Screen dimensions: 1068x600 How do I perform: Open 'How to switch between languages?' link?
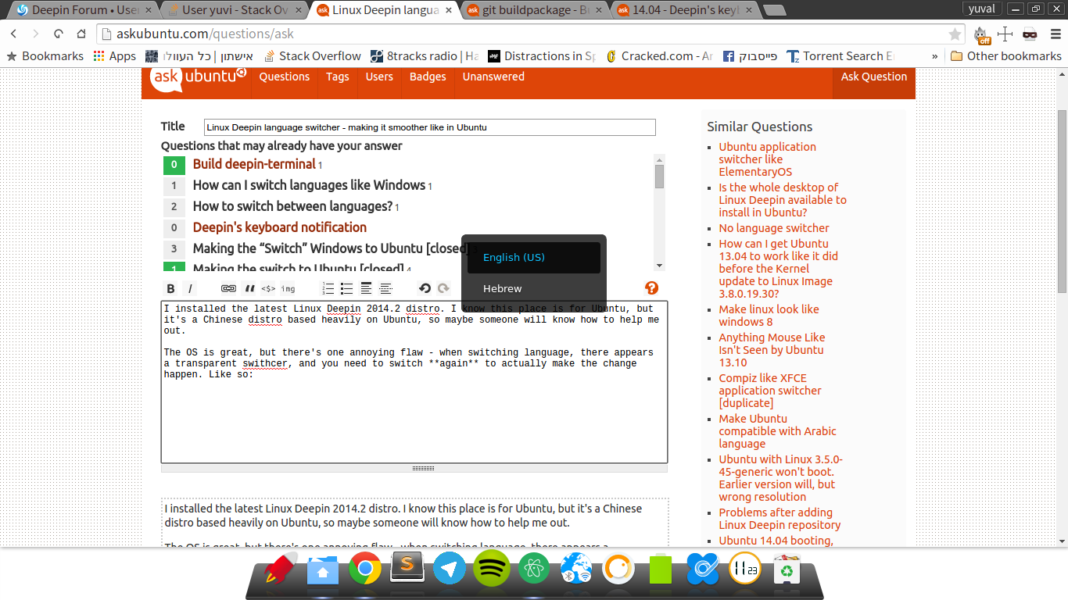(x=292, y=206)
